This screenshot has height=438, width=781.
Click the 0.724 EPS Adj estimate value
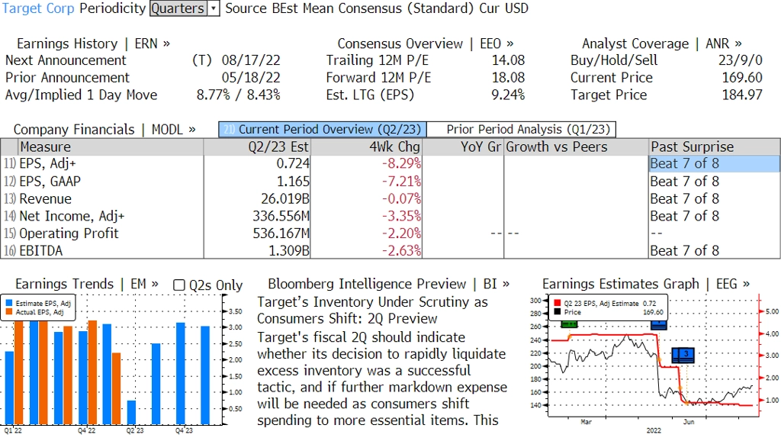(293, 163)
